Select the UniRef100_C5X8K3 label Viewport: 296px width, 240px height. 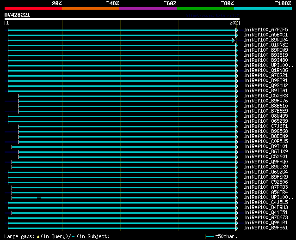[x=265, y=96]
